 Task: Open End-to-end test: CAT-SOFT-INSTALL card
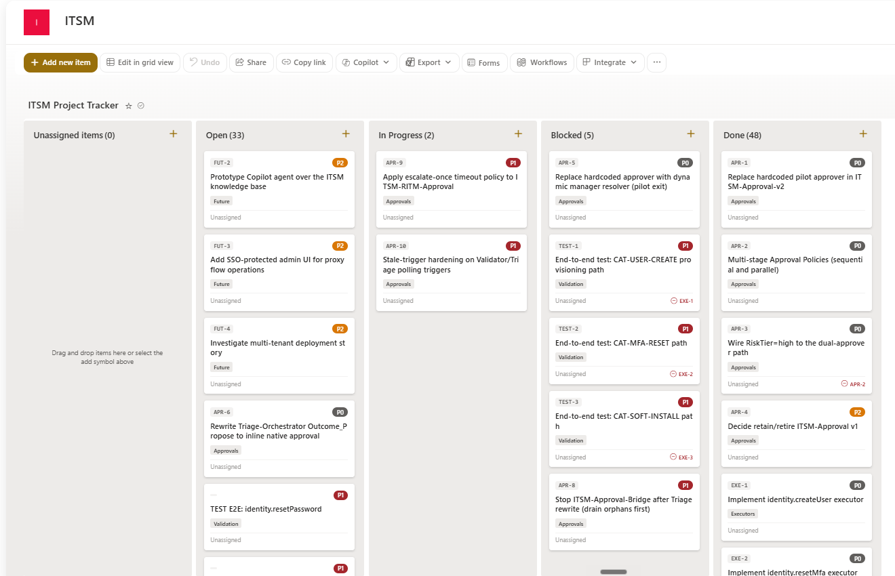(624, 429)
